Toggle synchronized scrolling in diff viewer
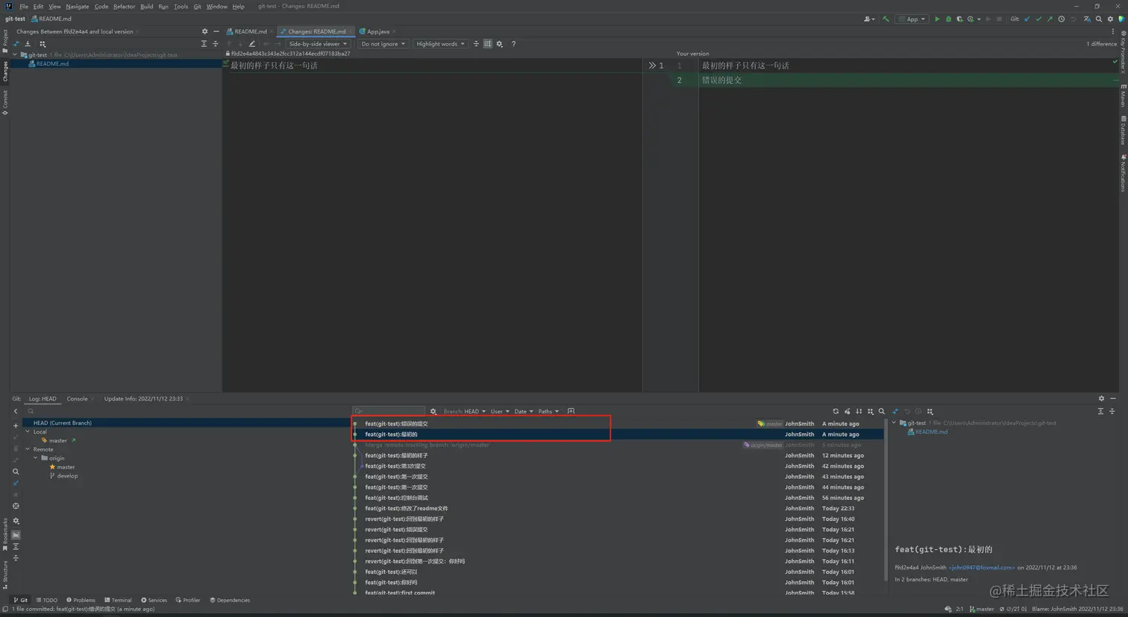Viewport: 1128px width, 617px height. click(x=488, y=44)
